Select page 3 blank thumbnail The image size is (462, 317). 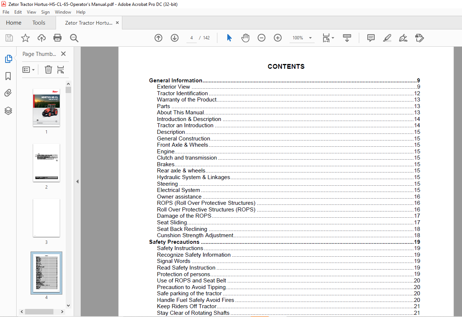pyautogui.click(x=46, y=218)
